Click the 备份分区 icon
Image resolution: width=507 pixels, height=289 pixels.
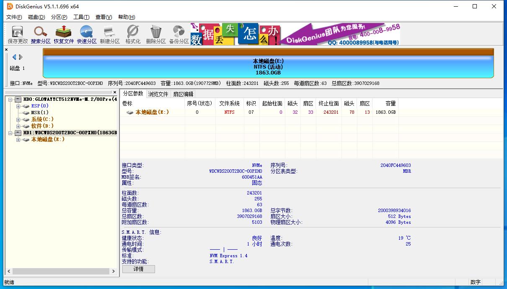point(178,33)
